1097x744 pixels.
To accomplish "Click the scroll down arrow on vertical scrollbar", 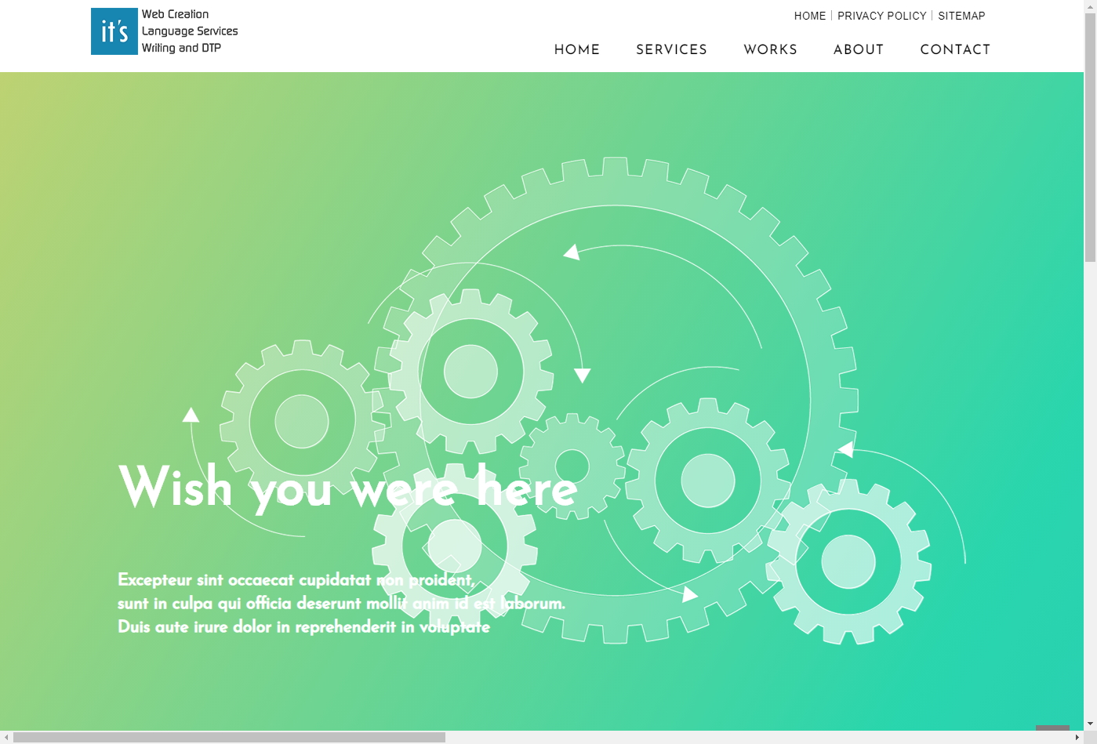I will [x=1090, y=724].
